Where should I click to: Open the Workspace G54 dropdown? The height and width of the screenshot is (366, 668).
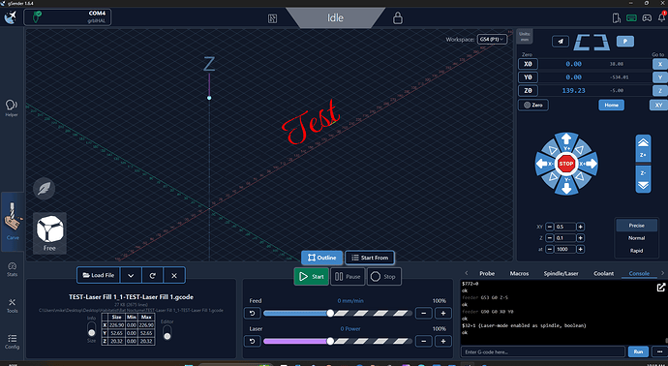pyautogui.click(x=492, y=39)
